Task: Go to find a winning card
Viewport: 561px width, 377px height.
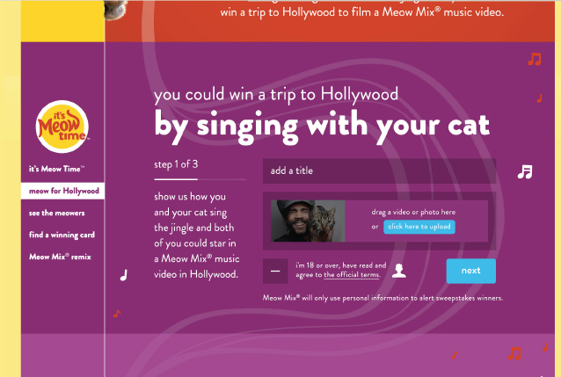Action: pos(62,235)
